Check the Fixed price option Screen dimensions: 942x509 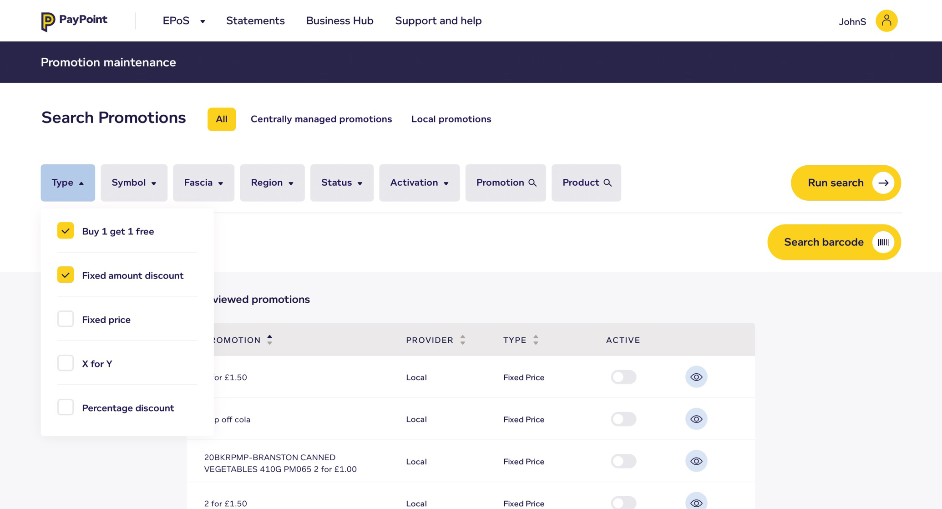tap(66, 319)
